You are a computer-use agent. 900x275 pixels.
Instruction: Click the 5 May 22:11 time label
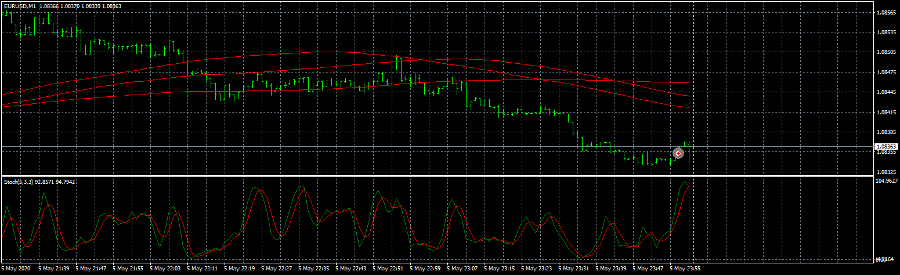tap(203, 269)
